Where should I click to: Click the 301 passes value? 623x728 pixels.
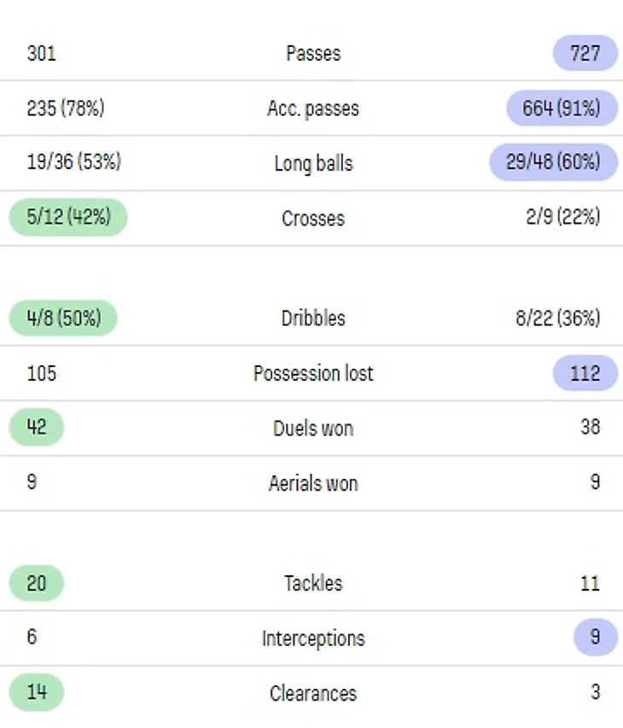(x=41, y=54)
